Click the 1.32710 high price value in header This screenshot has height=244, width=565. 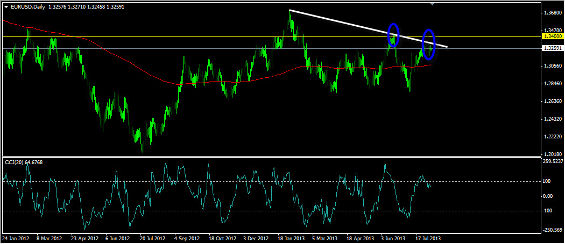click(77, 6)
